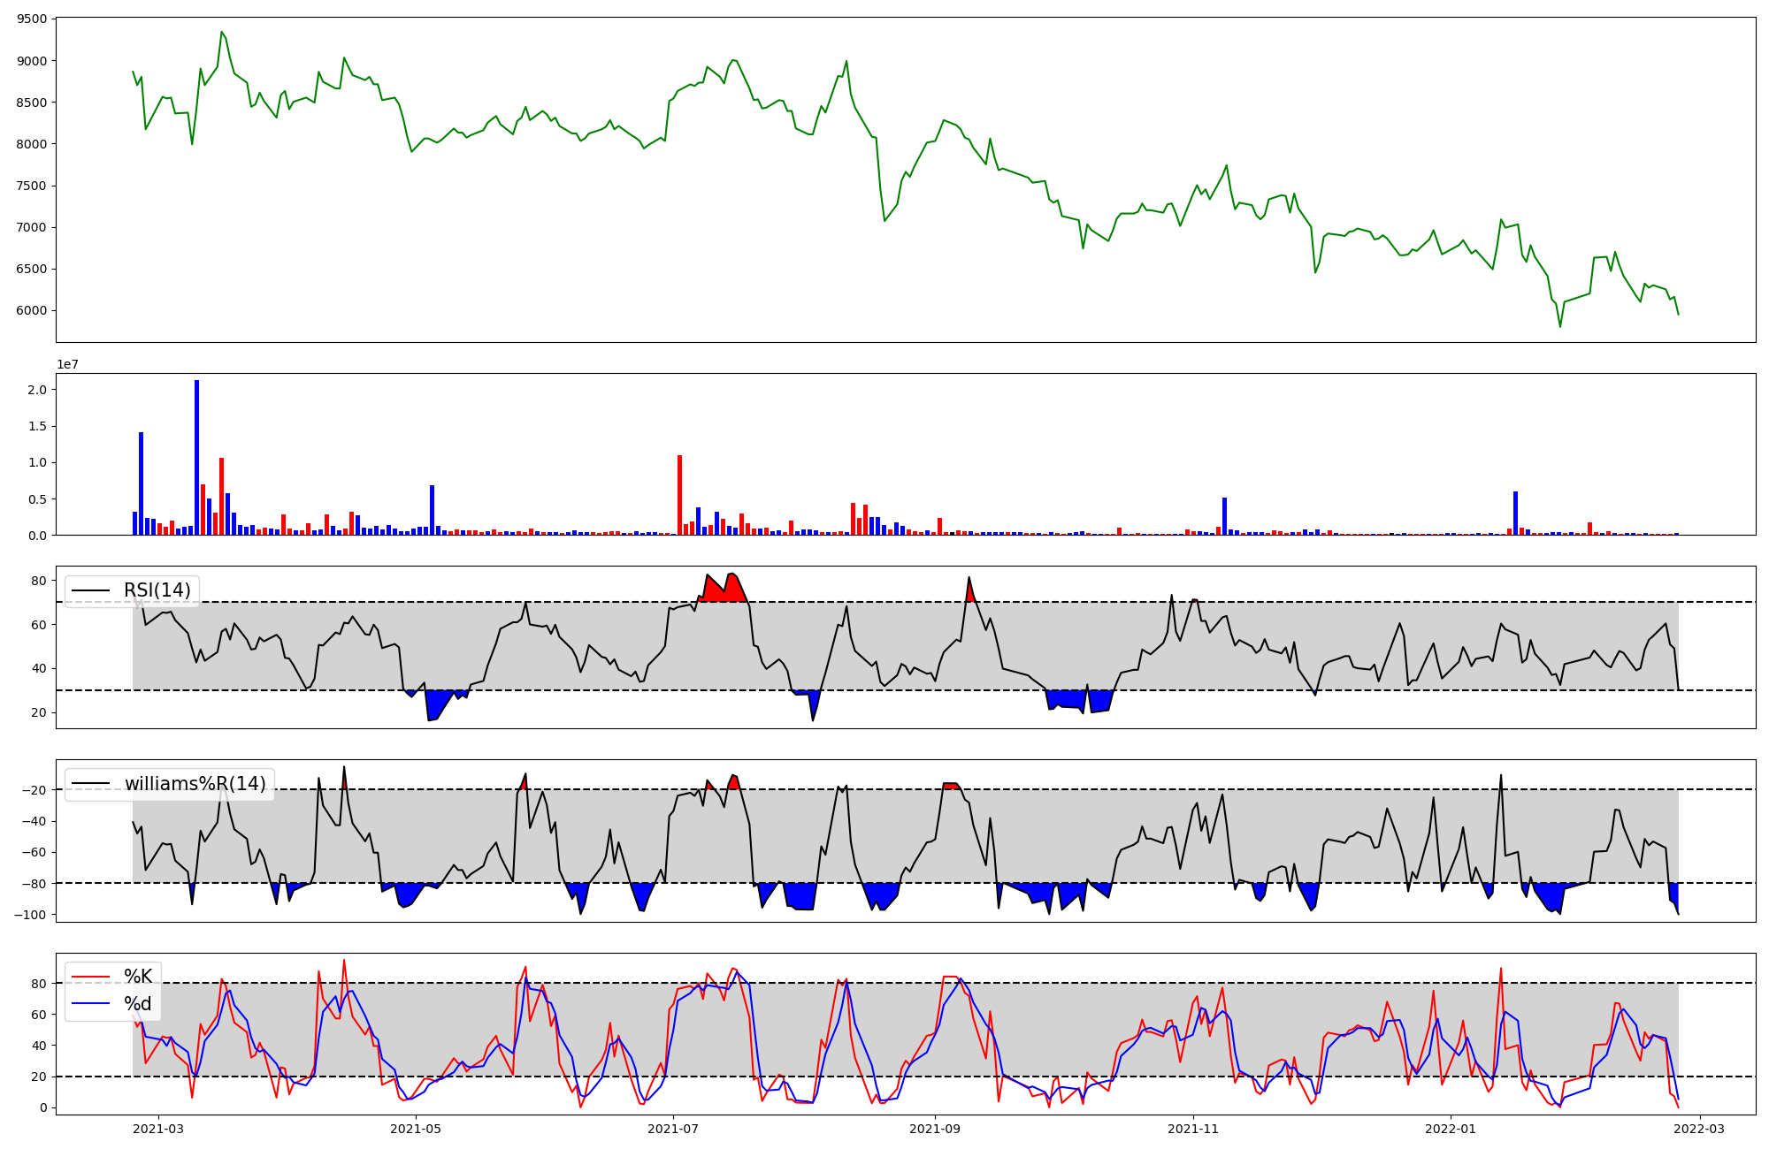This screenshot has width=1769, height=1149.
Task: Click the highest price peak of the green line
Action: pyautogui.click(x=221, y=32)
